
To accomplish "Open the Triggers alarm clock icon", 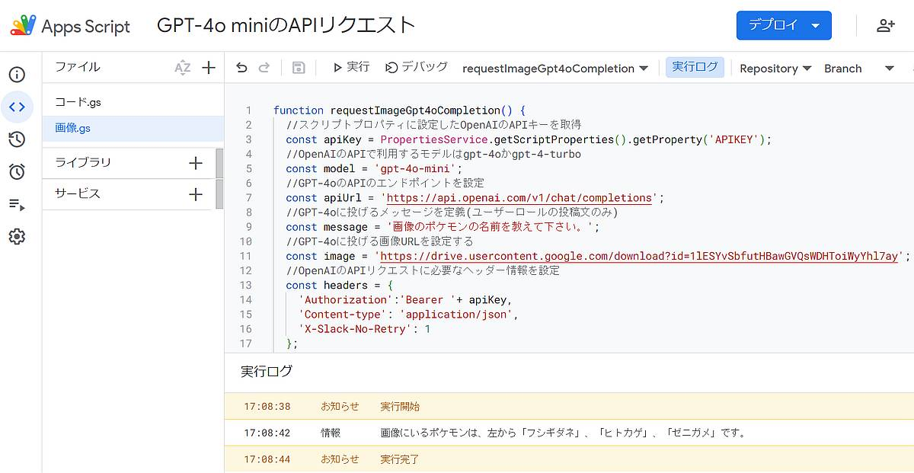I will pyautogui.click(x=17, y=171).
